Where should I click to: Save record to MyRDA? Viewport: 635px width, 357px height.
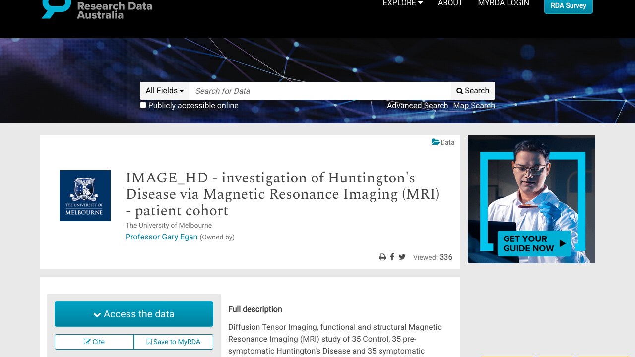coord(174,342)
